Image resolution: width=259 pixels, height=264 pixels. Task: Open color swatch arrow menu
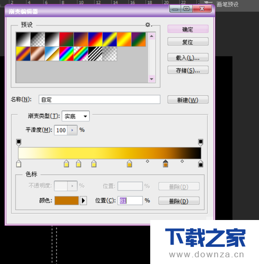coord(83,201)
